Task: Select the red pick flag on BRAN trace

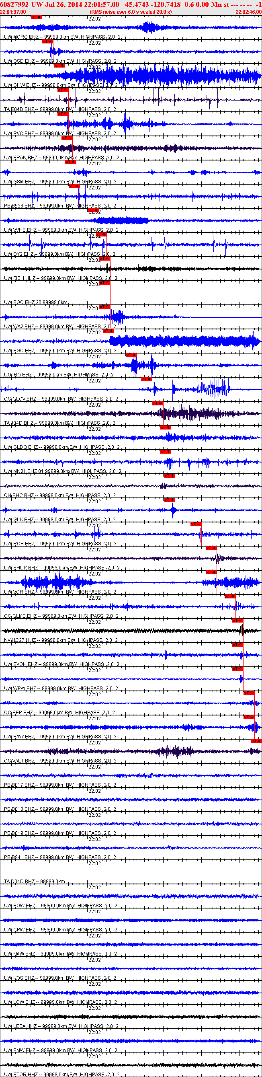Action: (67, 138)
